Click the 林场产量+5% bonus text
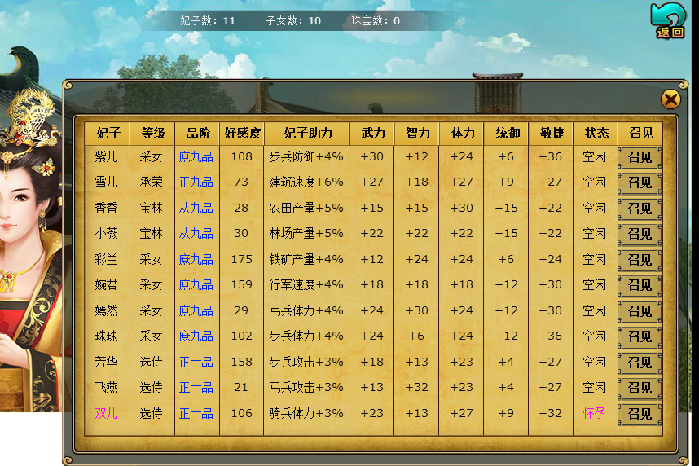Image resolution: width=699 pixels, height=466 pixels. pyautogui.click(x=306, y=234)
